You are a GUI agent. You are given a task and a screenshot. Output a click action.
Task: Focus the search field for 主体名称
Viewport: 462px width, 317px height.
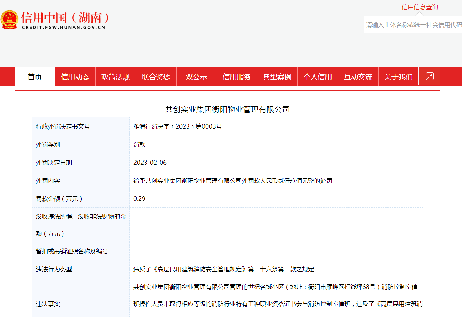tap(413, 24)
